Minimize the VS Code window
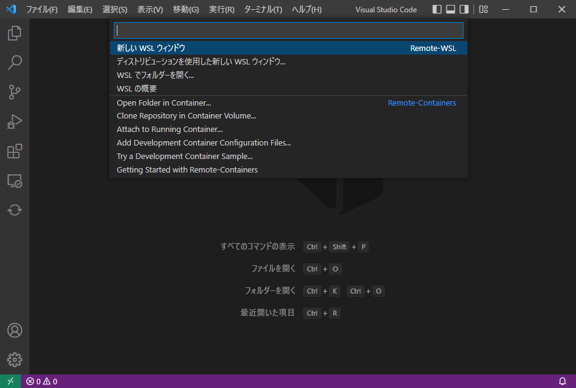Viewport: 576px width, 388px height. (x=505, y=9)
